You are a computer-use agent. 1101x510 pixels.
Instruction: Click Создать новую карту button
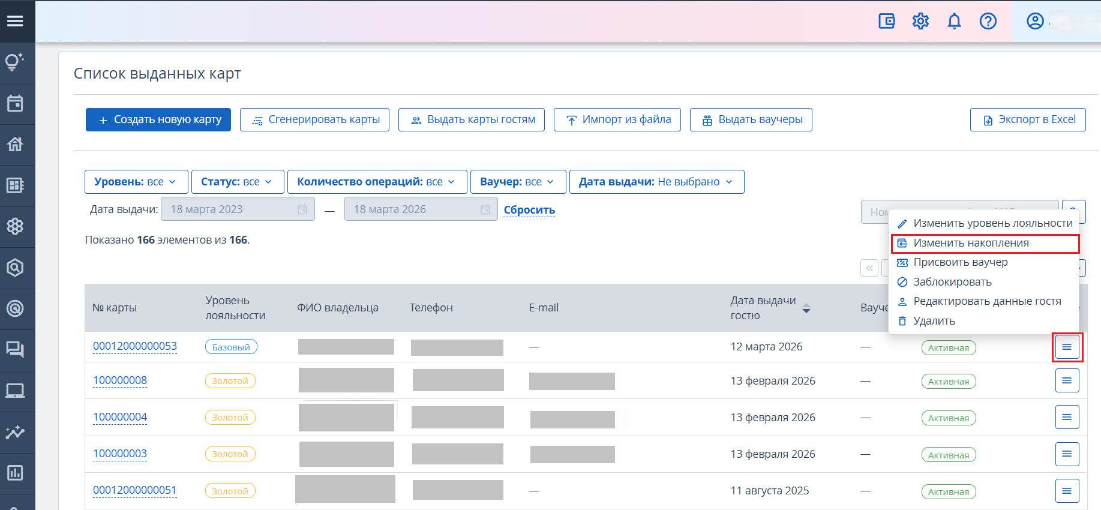coord(158,119)
